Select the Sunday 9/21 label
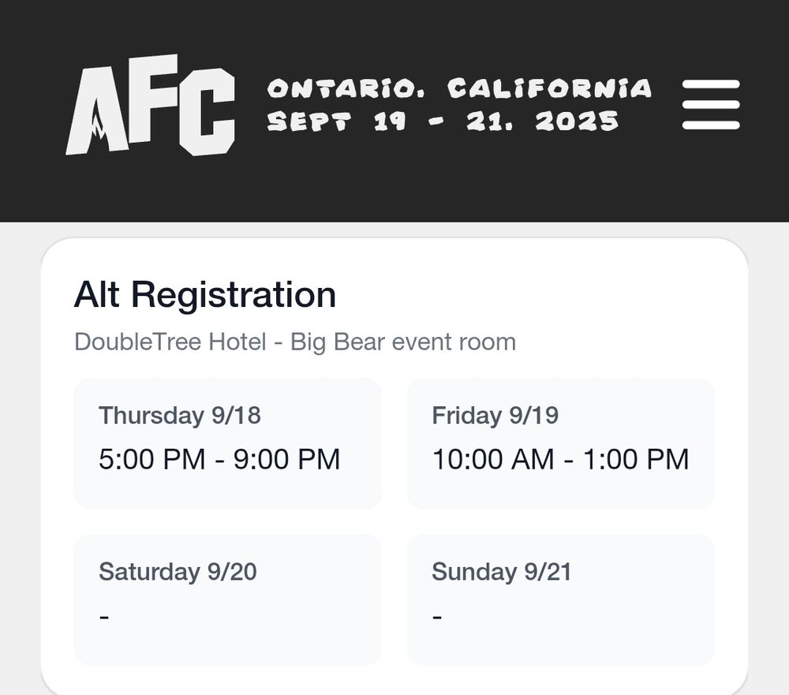This screenshot has width=789, height=695. pyautogui.click(x=501, y=572)
